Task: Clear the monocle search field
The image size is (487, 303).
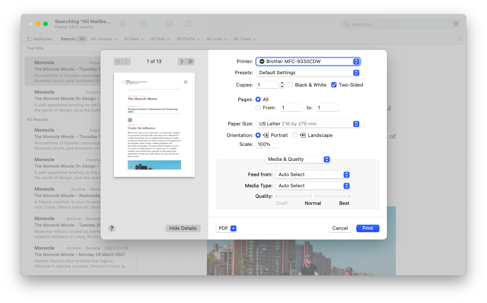Action: coord(456,24)
